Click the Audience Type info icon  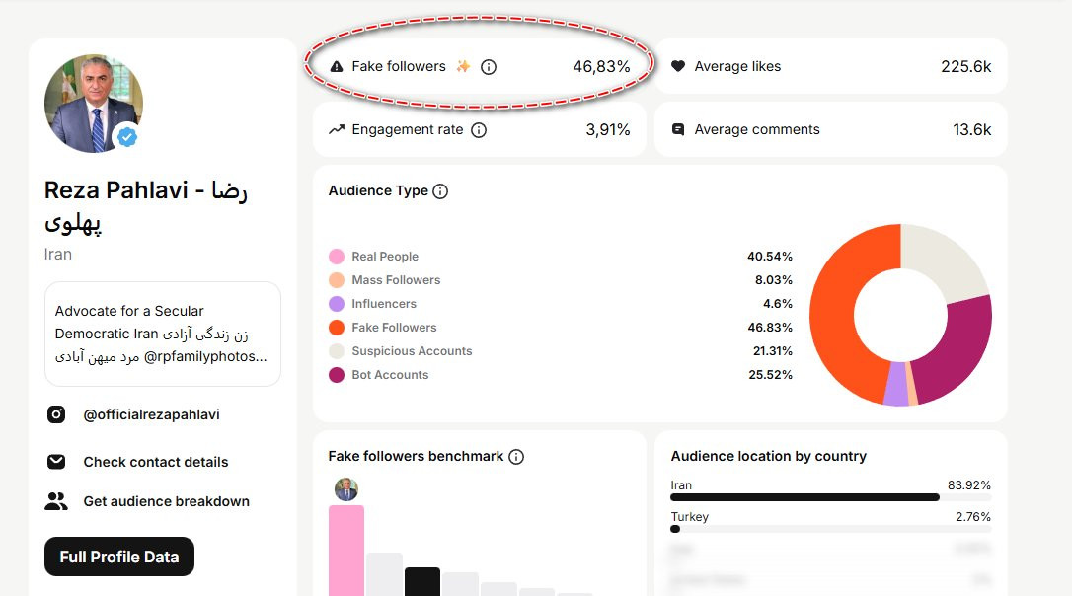click(440, 191)
